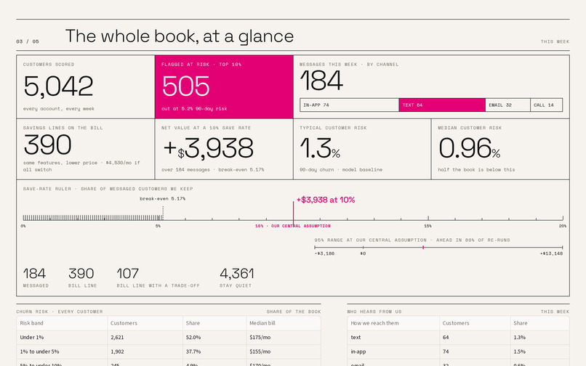
Task: Click the 15% tick label on ruler
Action: [x=428, y=226]
